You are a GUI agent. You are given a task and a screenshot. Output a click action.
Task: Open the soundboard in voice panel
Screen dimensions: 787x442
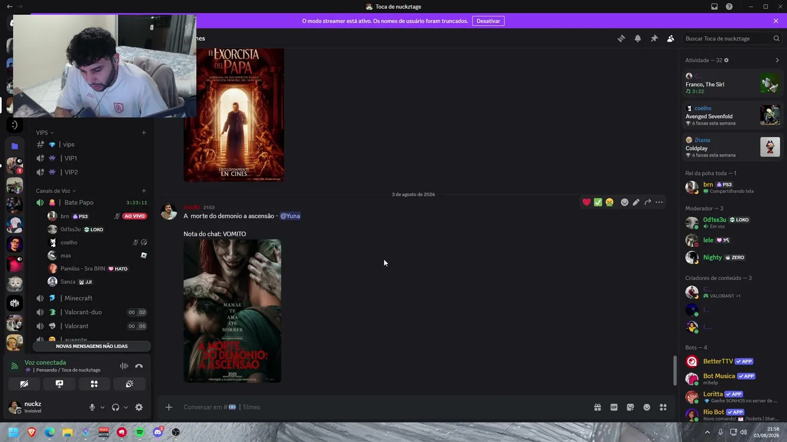point(129,384)
